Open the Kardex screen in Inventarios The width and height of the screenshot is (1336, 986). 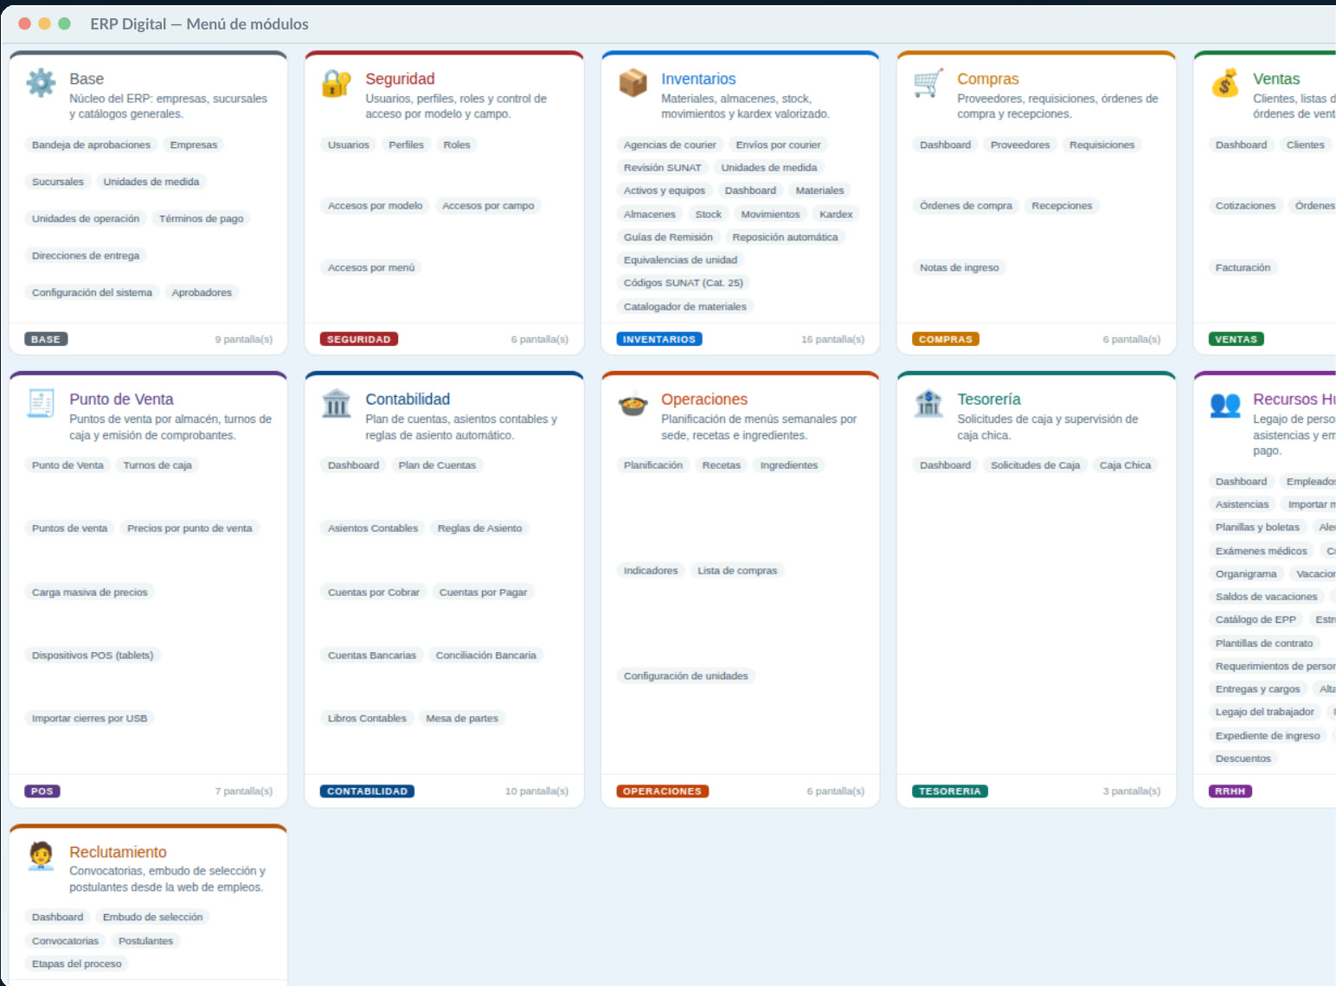coord(836,214)
